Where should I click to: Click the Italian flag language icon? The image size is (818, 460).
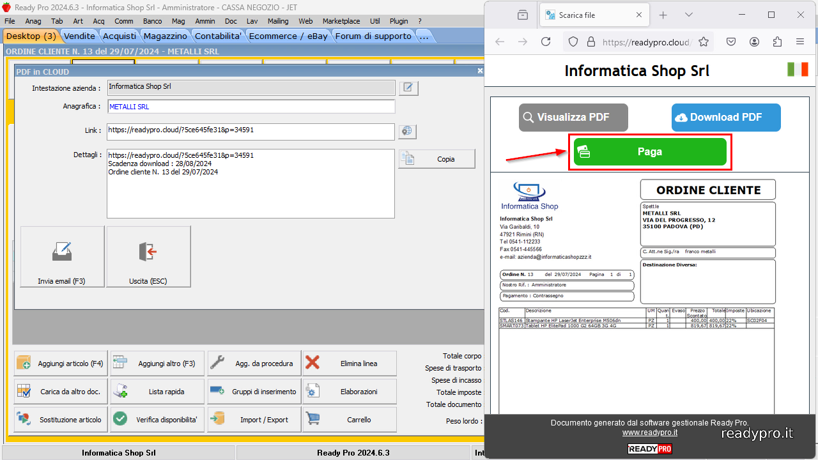pos(798,70)
